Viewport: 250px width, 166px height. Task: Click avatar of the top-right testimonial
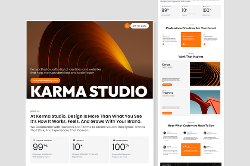click(205, 133)
